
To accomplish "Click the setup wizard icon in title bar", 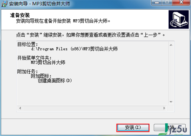I will click(x=4, y=3).
